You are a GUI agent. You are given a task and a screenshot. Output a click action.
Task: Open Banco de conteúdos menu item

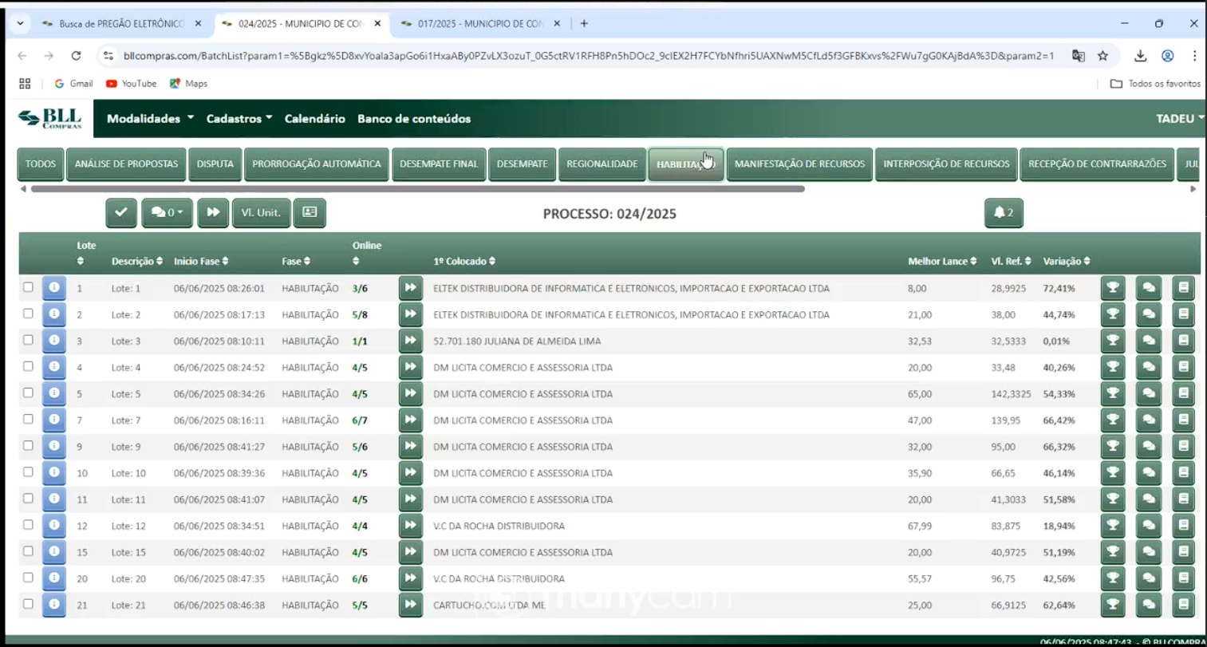414,119
